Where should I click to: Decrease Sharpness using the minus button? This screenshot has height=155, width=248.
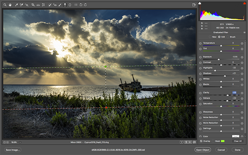click(200, 112)
